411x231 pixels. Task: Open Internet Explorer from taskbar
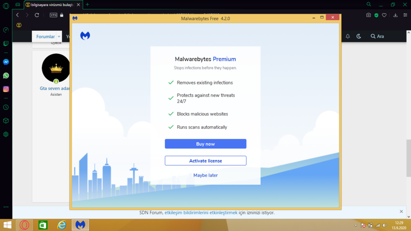(x=62, y=225)
